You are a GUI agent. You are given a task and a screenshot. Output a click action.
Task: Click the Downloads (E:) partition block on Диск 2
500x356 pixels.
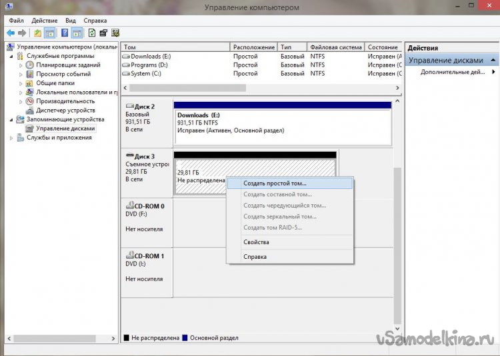pyautogui.click(x=282, y=123)
